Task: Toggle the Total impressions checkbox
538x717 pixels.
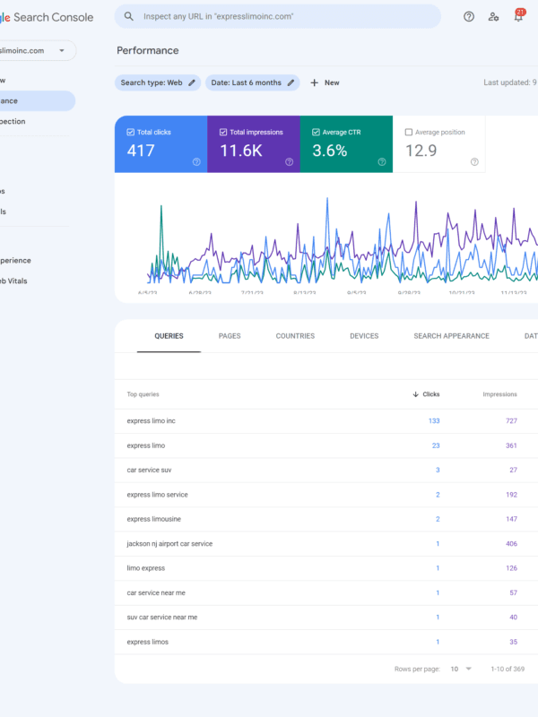Action: coord(223,132)
